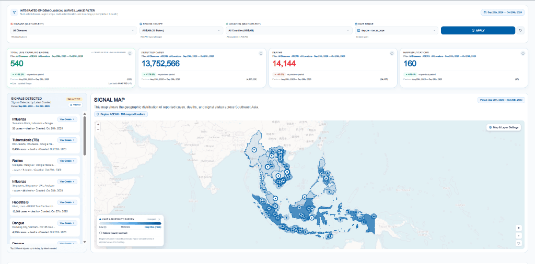The width and height of the screenshot is (535, 264).
Task: Click Region: ASEAN mapped locations chip
Action: (x=121, y=114)
